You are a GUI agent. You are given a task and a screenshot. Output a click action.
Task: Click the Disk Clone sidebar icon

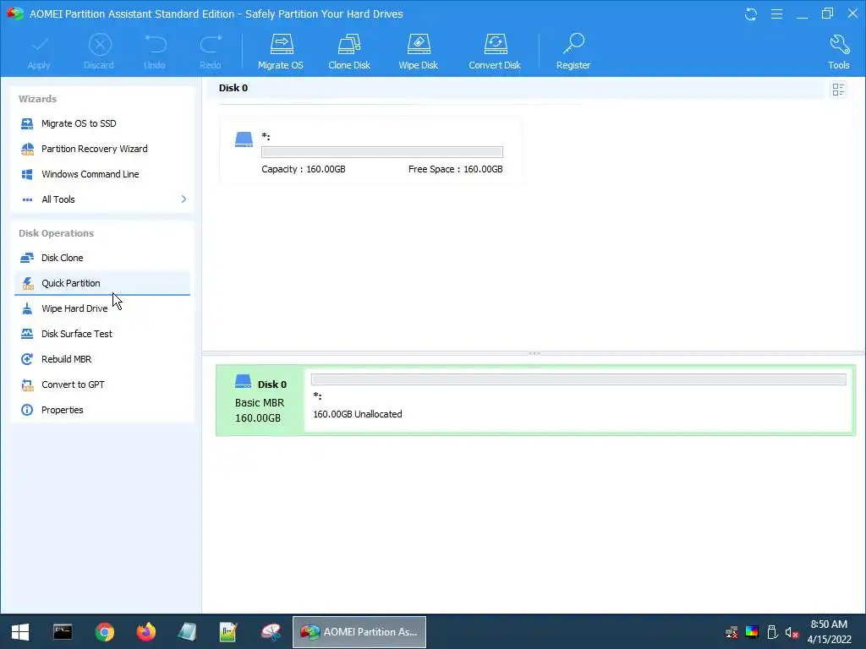pyautogui.click(x=27, y=258)
